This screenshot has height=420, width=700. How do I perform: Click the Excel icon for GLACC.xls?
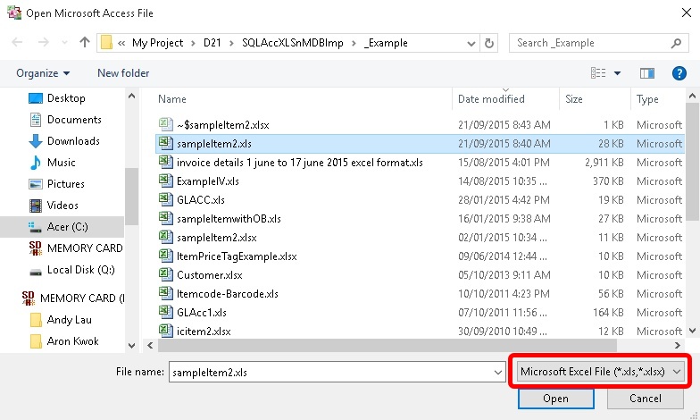click(165, 199)
